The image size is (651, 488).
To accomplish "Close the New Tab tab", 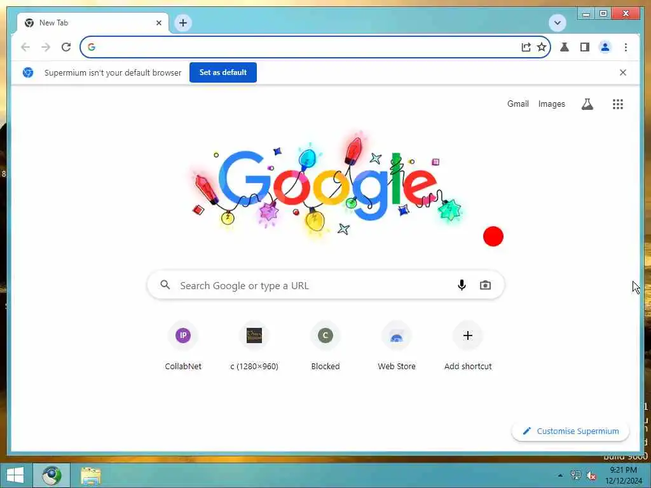I will (158, 23).
